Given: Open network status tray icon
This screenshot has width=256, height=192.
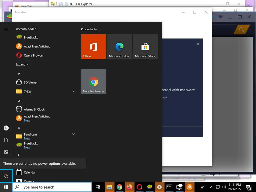Looking at the screenshot, I should pyautogui.click(x=218, y=187).
